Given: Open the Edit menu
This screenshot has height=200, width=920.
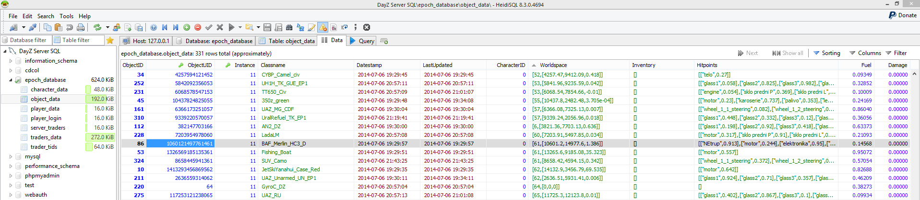Looking at the screenshot, I should (27, 16).
